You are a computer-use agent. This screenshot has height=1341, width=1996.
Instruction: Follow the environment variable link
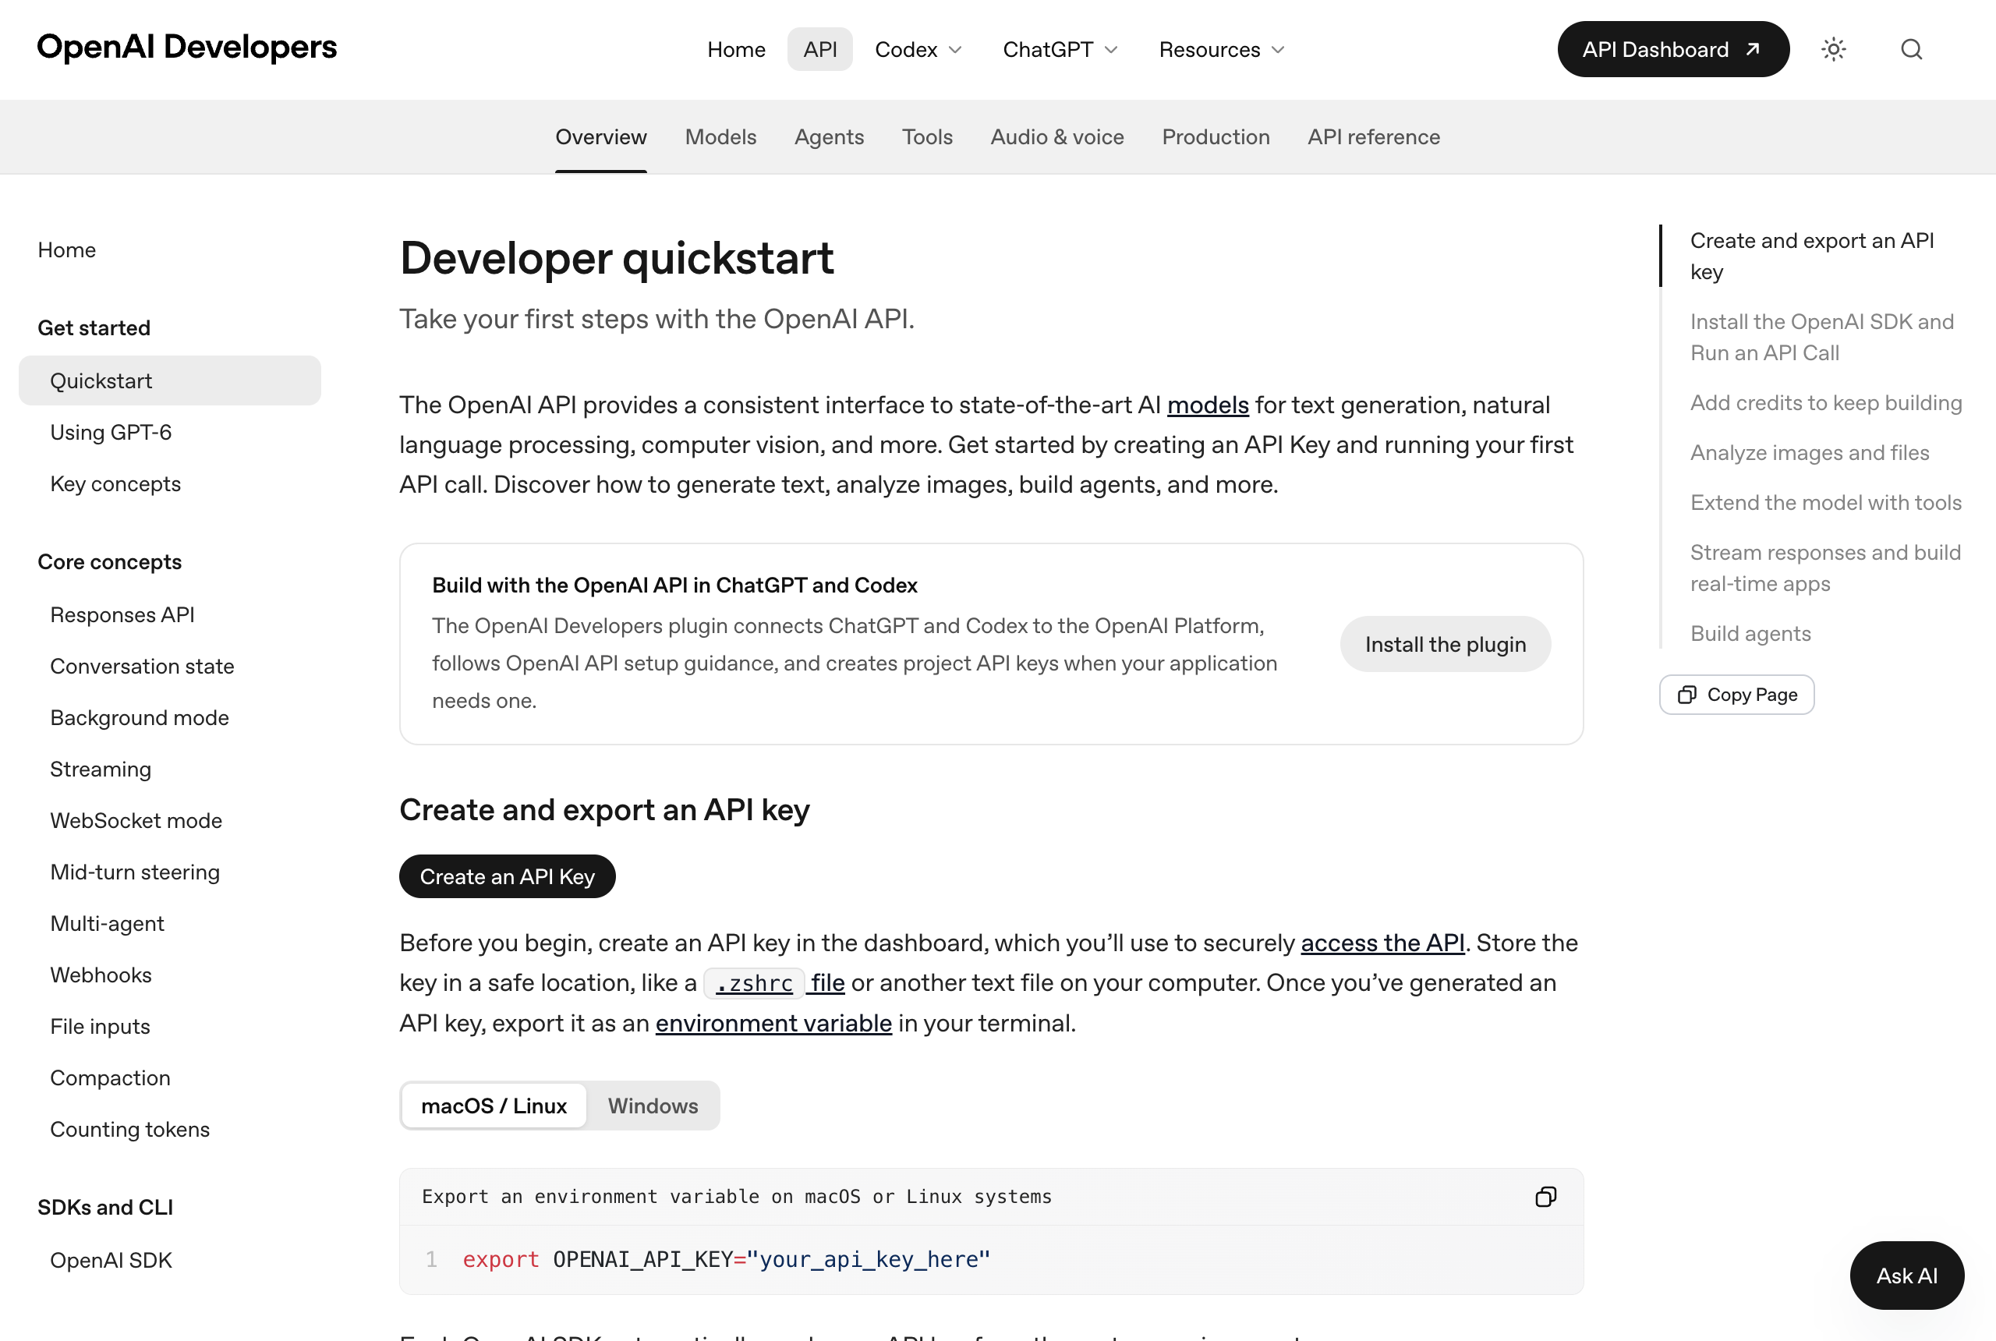tap(773, 1023)
